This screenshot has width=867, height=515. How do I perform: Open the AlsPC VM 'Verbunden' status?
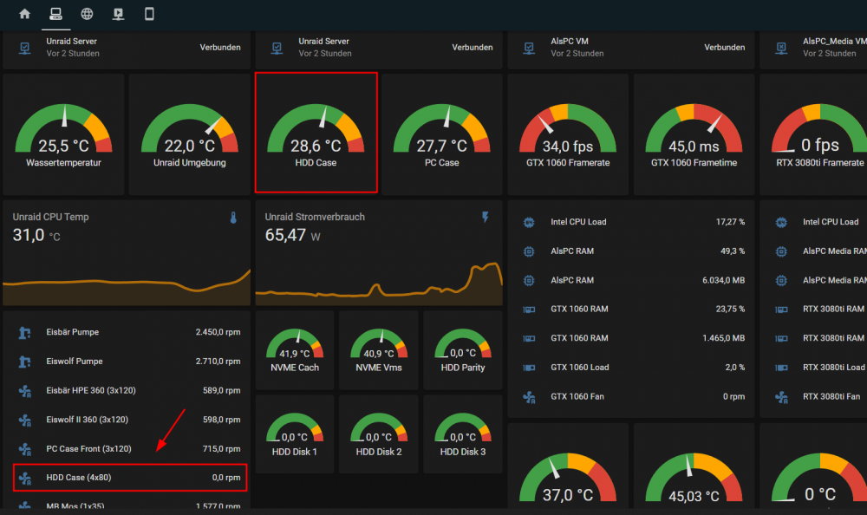point(724,48)
